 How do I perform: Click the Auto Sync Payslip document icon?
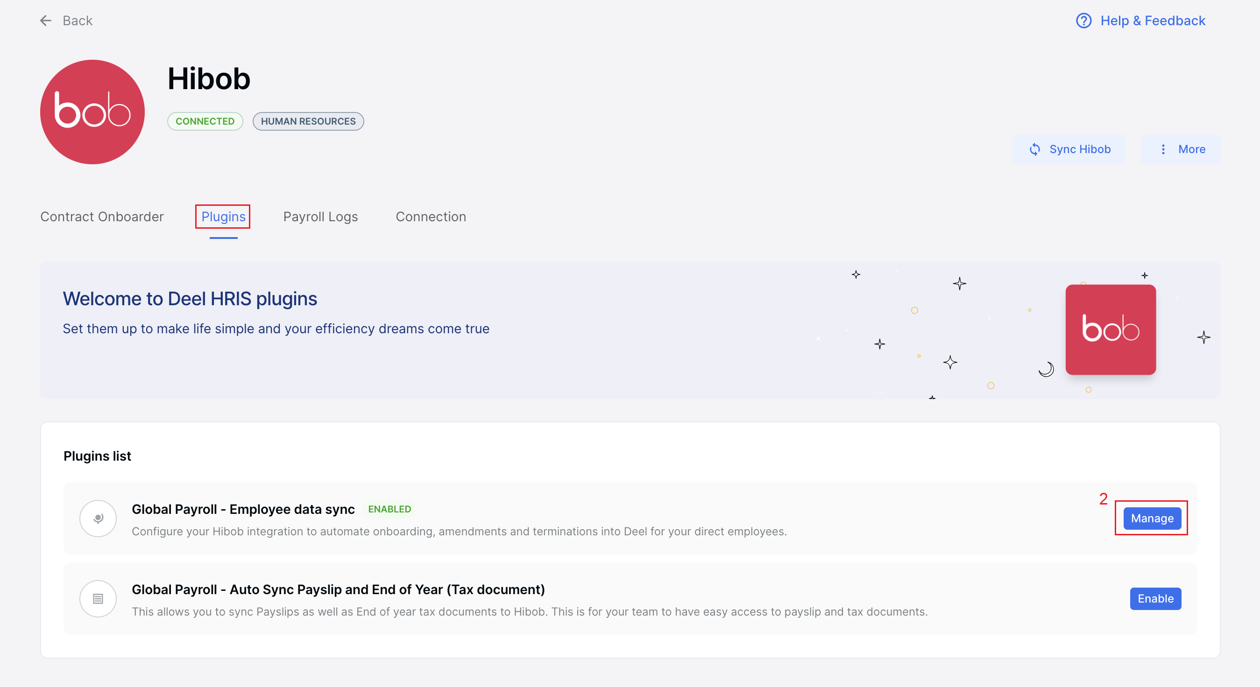(x=98, y=598)
